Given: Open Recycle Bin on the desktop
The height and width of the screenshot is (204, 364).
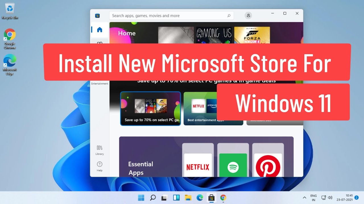Looking at the screenshot, I should [x=10, y=11].
